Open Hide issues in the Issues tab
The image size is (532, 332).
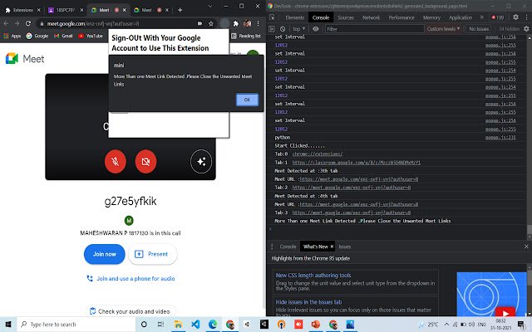[x=308, y=302]
